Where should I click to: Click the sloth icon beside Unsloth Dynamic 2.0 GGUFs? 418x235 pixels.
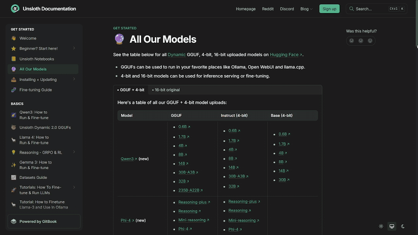click(14, 127)
